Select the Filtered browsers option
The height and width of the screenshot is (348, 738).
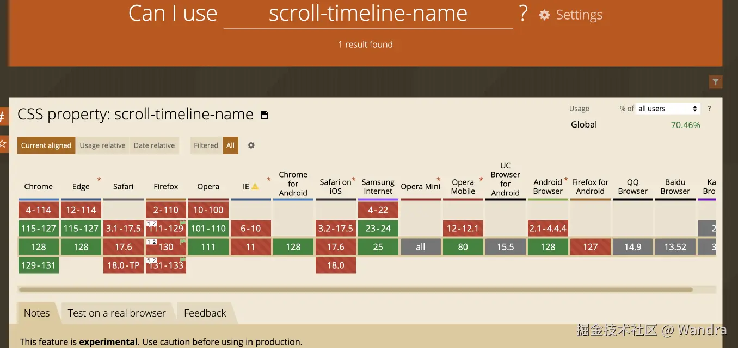[206, 145]
